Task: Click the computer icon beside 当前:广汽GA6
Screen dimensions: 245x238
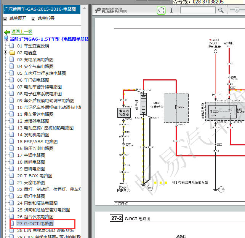Action: [x=6, y=38]
